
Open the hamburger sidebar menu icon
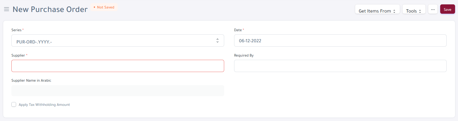[6, 9]
